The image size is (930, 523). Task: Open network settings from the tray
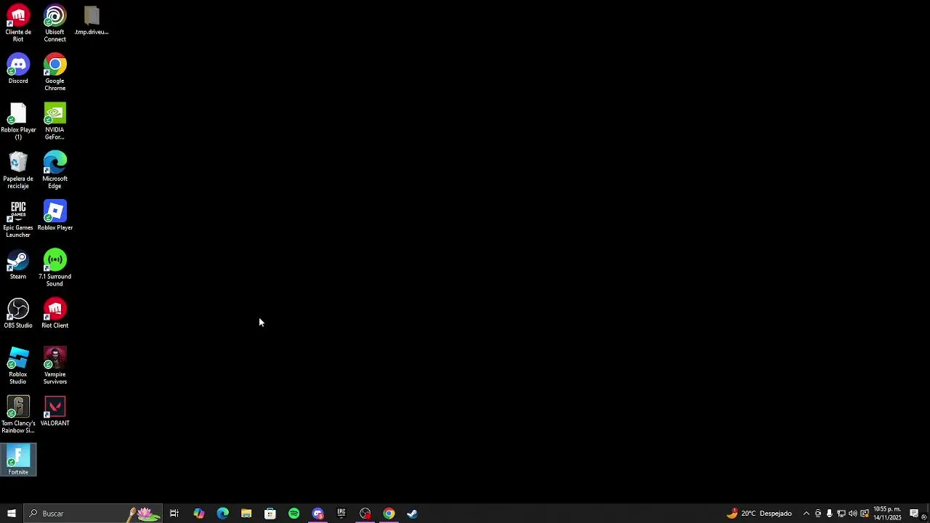(841, 514)
